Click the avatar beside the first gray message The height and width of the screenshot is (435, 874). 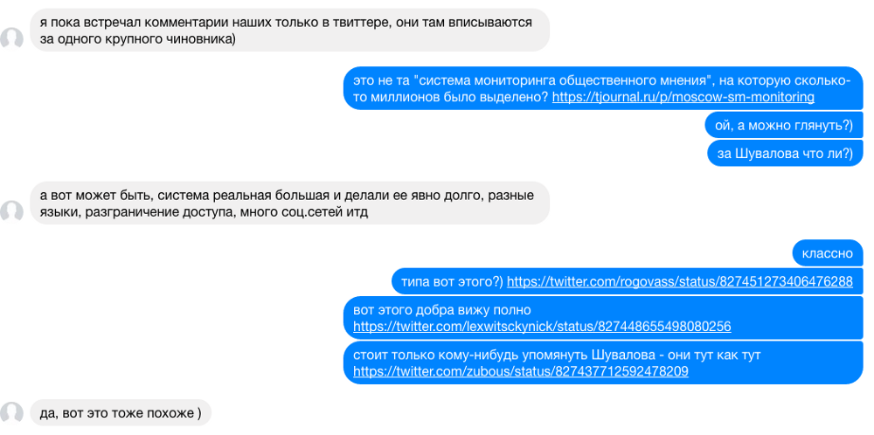[x=11, y=39]
